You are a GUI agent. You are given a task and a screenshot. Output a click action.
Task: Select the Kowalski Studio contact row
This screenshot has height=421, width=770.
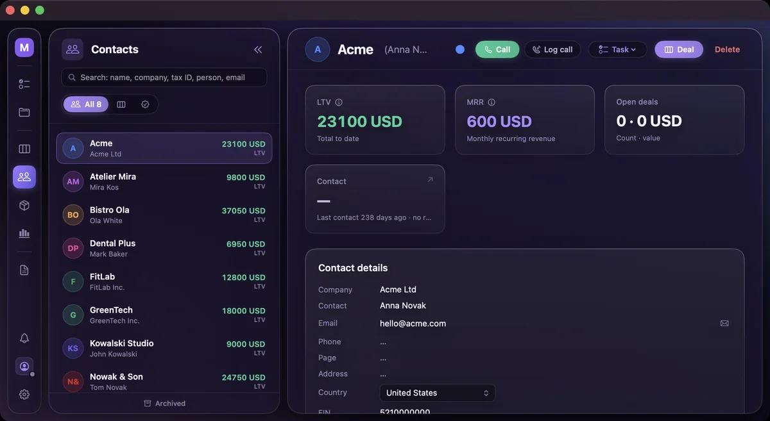click(x=164, y=349)
